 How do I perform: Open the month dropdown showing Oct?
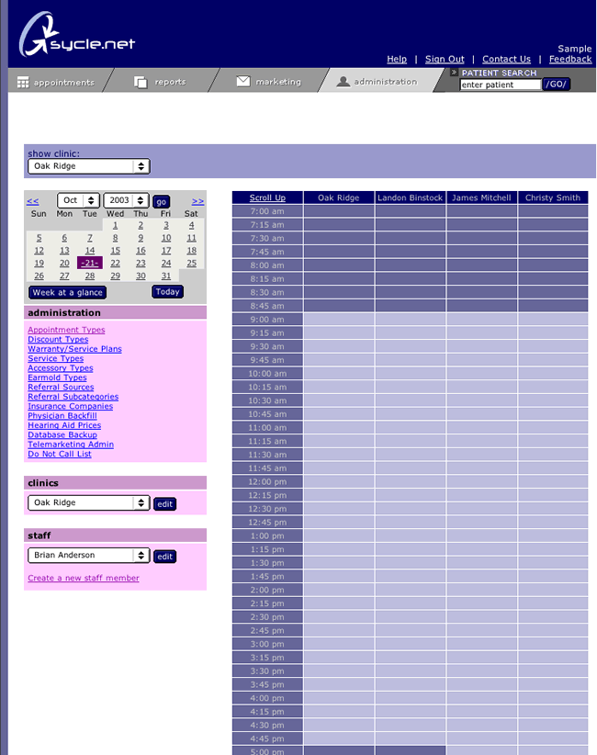pyautogui.click(x=78, y=200)
